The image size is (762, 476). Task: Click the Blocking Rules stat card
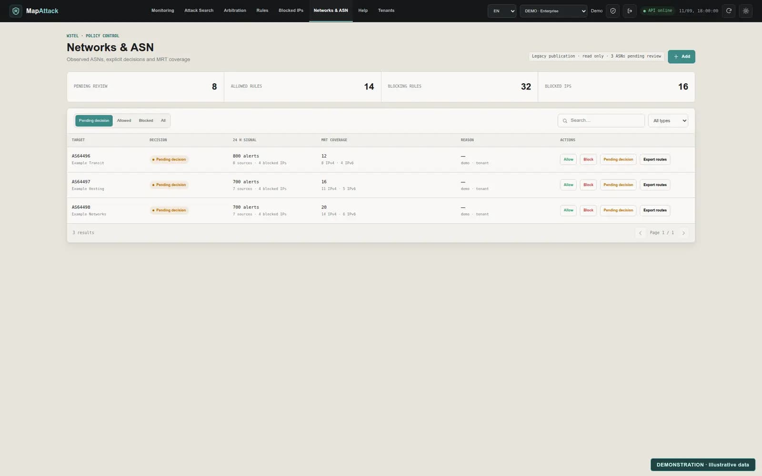coord(460,87)
